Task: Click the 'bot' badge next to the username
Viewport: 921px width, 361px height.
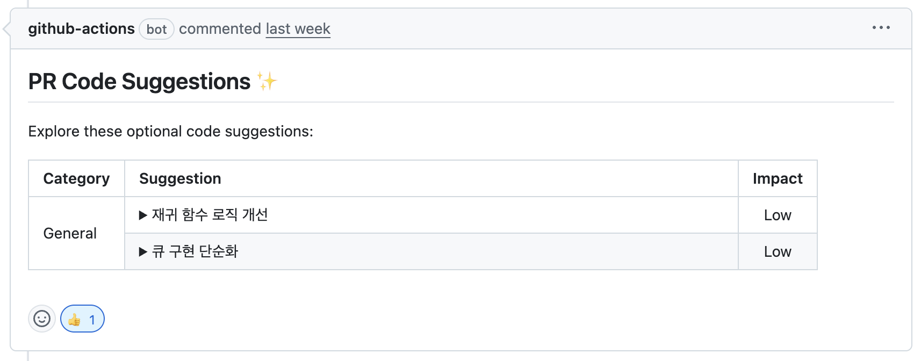Action: pos(156,29)
